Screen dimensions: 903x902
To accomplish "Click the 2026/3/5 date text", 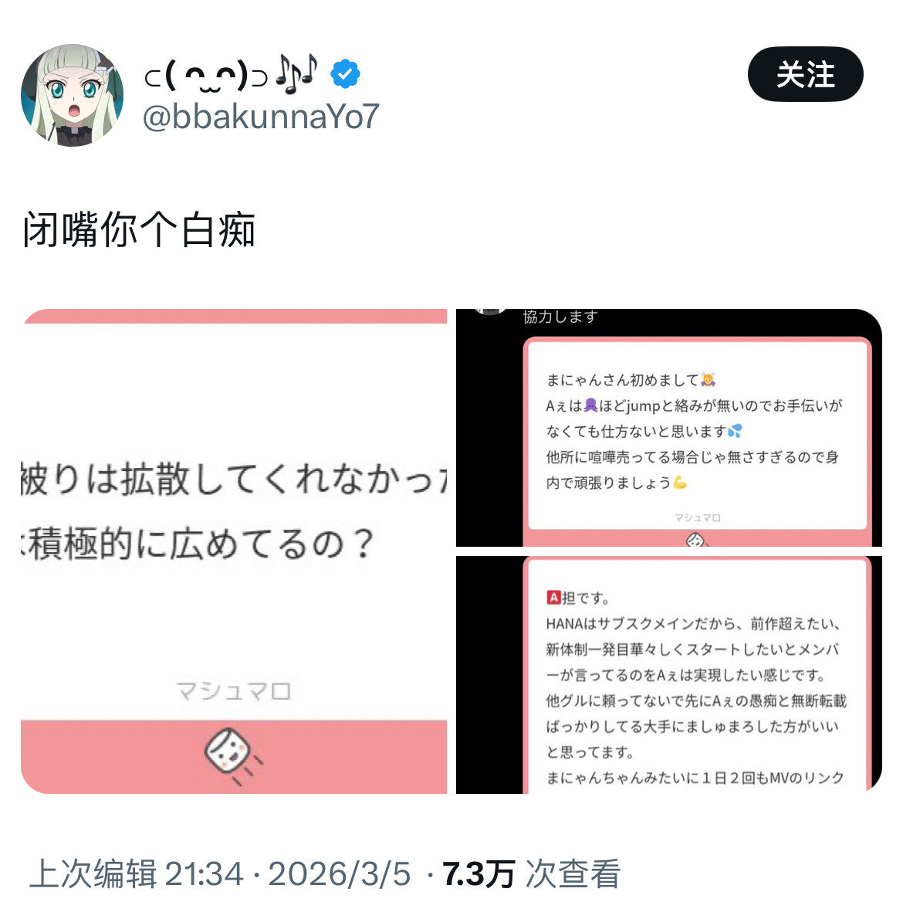I will point(340,874).
